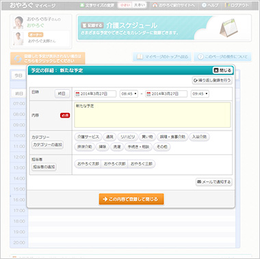Click the 今日 button on calendar

click(x=18, y=76)
